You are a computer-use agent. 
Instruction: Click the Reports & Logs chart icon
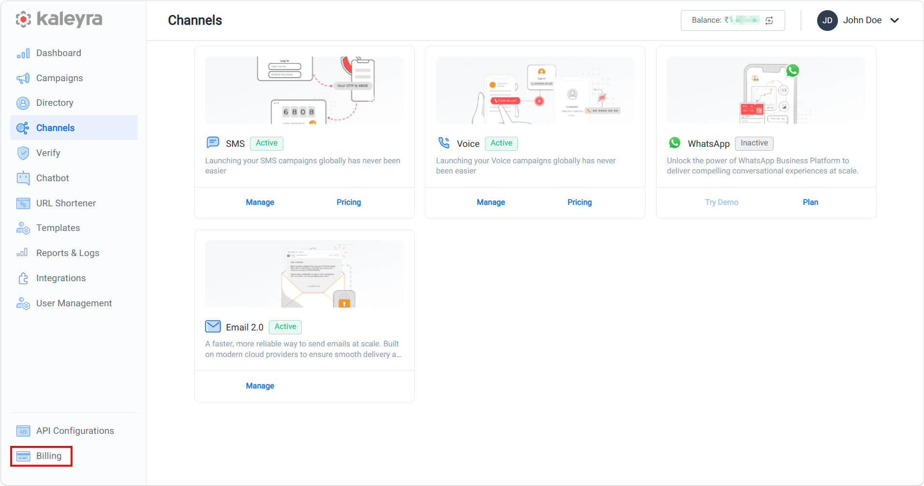point(22,253)
